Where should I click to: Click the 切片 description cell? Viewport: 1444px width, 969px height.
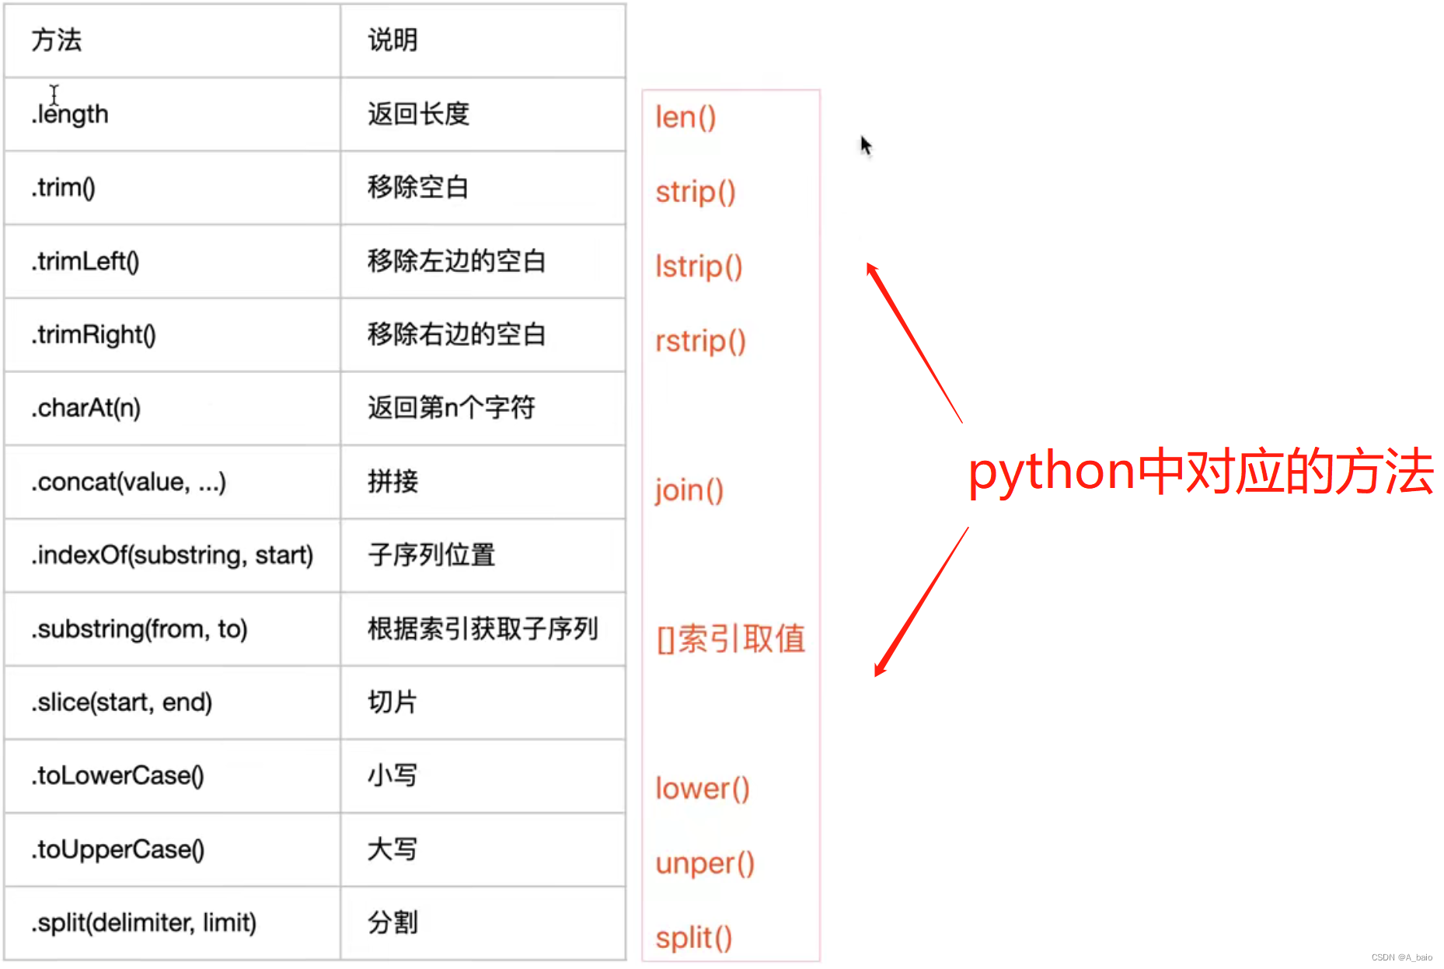(483, 702)
